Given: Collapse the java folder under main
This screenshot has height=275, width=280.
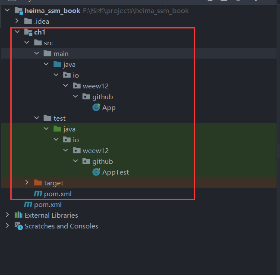Looking at the screenshot, I should 46,64.
